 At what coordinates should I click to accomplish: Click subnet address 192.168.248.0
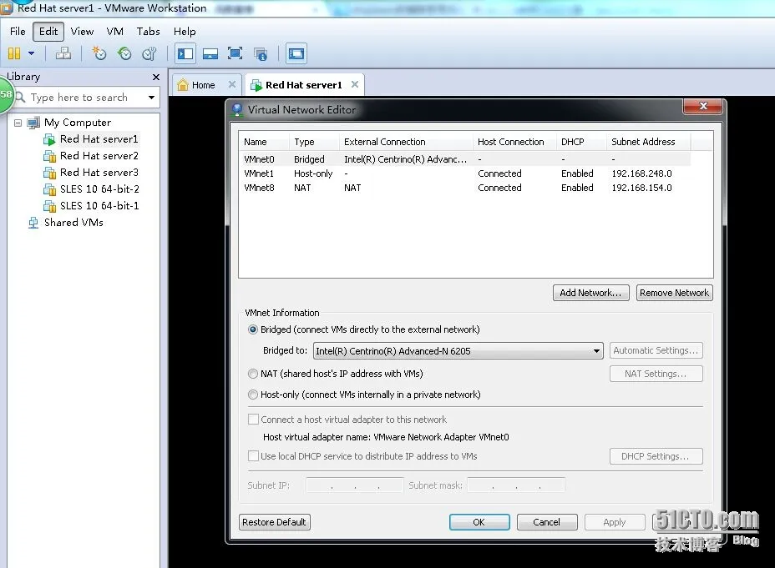pos(641,173)
